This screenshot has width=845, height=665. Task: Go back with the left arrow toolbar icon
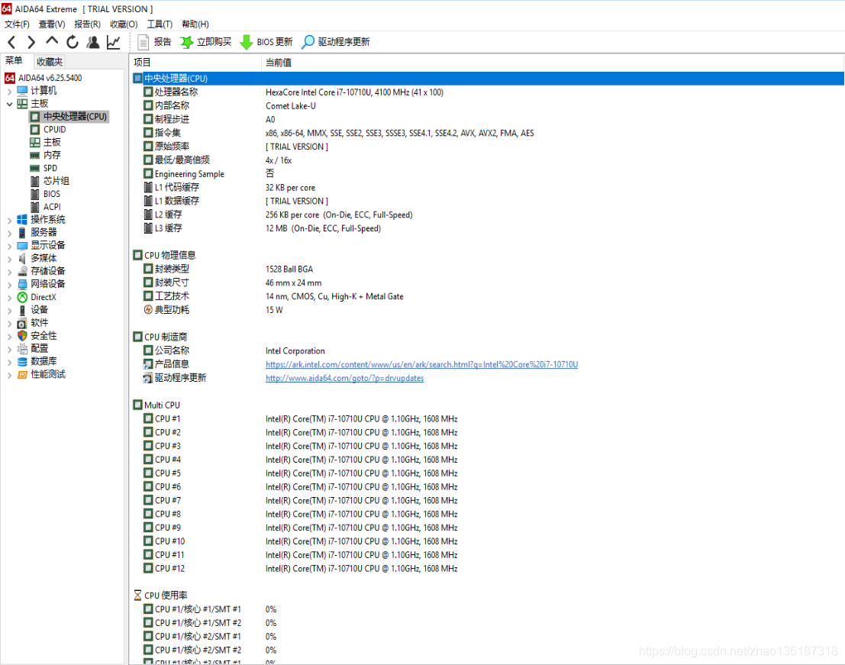click(12, 42)
